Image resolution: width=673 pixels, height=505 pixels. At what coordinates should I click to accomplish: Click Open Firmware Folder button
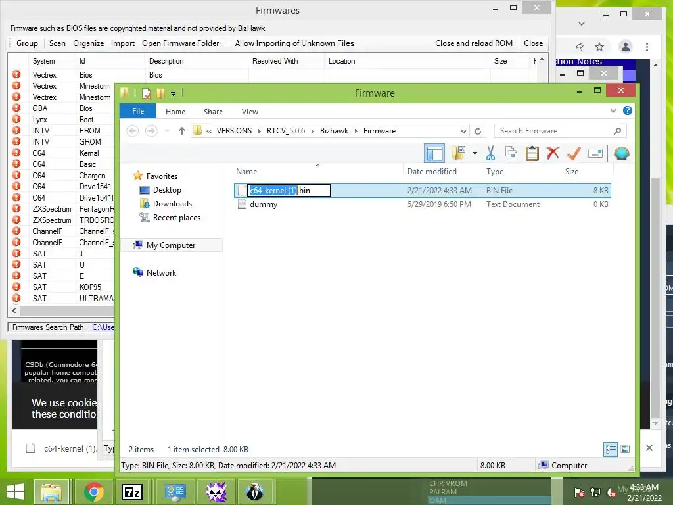[x=180, y=43]
